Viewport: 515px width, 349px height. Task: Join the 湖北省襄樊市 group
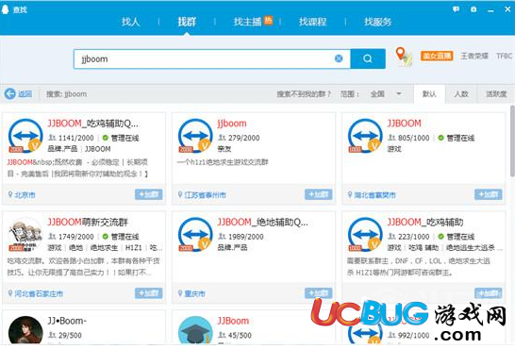(488, 194)
